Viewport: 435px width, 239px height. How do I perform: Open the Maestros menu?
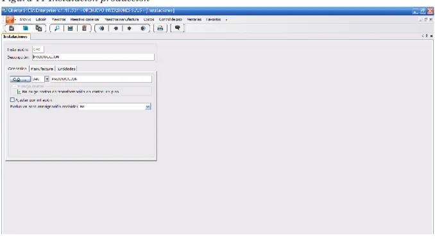click(x=58, y=19)
